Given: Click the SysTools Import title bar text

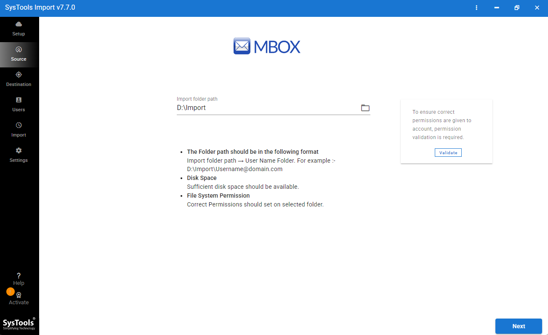Looking at the screenshot, I should [40, 7].
